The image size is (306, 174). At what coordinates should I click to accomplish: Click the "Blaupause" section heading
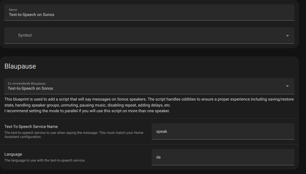pos(20,66)
